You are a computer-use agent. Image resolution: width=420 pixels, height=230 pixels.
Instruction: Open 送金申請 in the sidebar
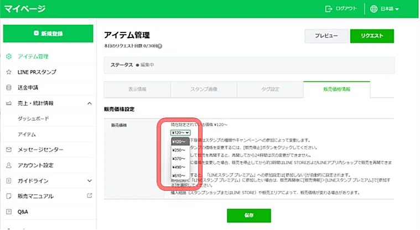(28, 87)
